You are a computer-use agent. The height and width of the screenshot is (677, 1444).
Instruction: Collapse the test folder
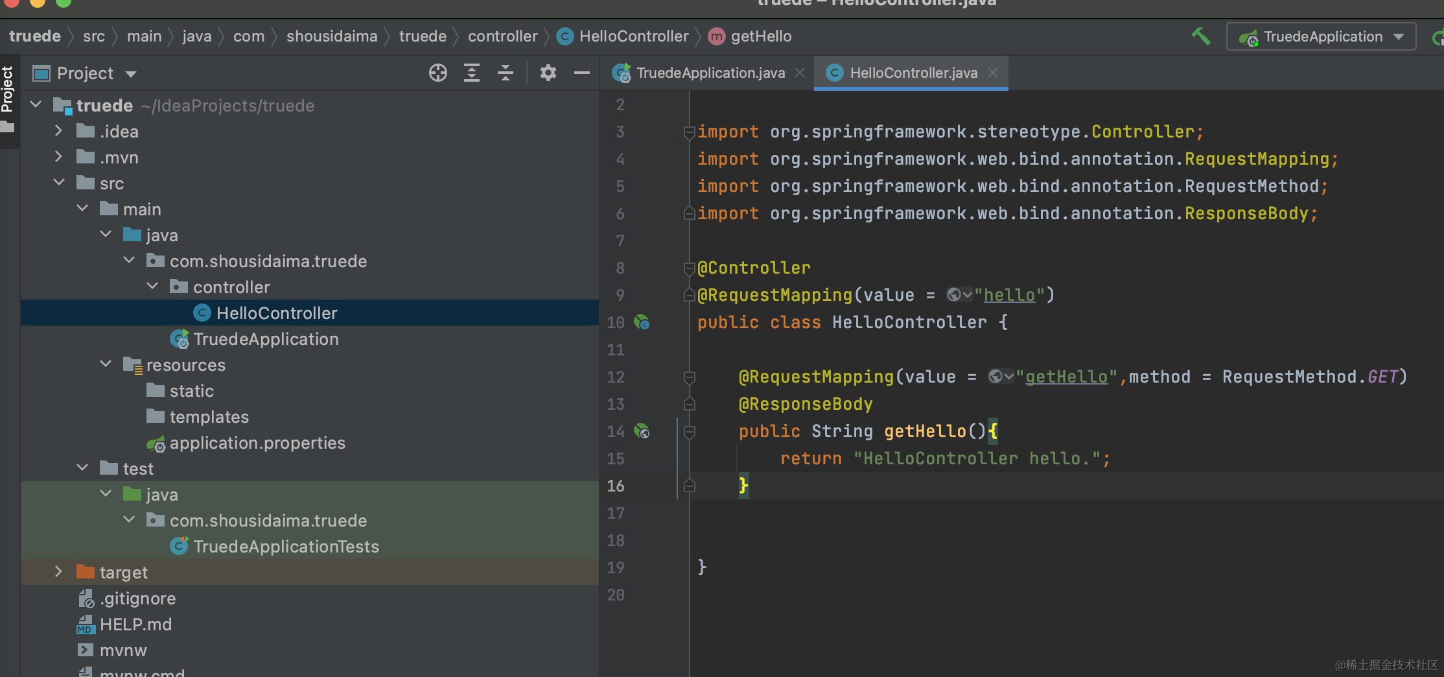pos(82,468)
